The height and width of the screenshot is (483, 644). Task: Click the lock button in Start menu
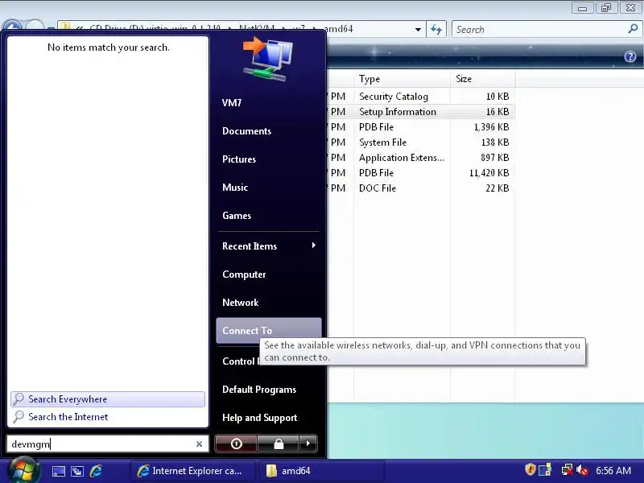(x=279, y=444)
